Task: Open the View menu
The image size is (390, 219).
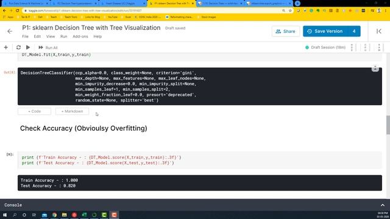Action: click(51, 36)
